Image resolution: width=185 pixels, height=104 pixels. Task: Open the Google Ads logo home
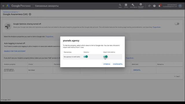tap(8, 6)
